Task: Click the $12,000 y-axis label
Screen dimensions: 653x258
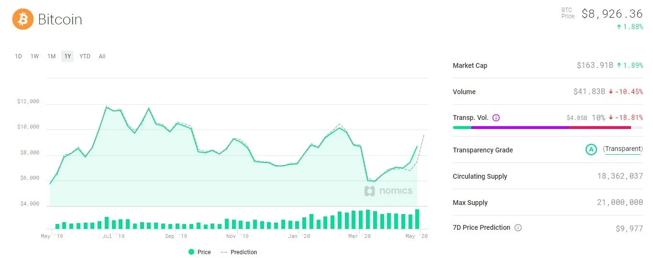Action: click(x=28, y=101)
